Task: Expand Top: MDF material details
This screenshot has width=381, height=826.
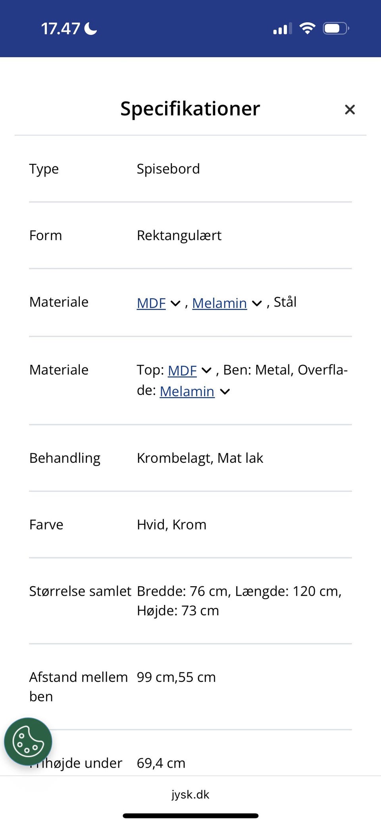Action: tap(207, 370)
